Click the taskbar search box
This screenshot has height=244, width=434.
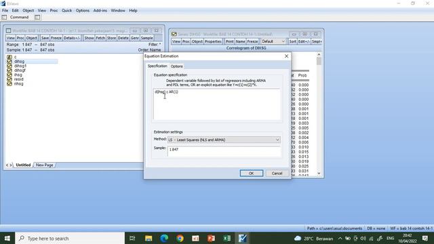(70, 238)
